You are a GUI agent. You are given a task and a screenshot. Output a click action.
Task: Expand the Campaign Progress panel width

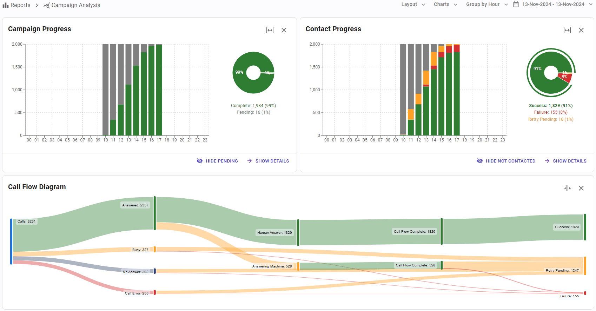coord(270,30)
